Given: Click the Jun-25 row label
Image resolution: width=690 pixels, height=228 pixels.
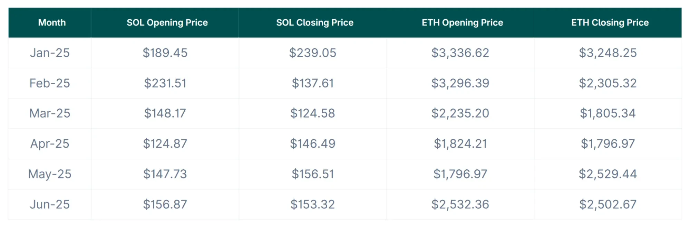Looking at the screenshot, I should tap(50, 204).
